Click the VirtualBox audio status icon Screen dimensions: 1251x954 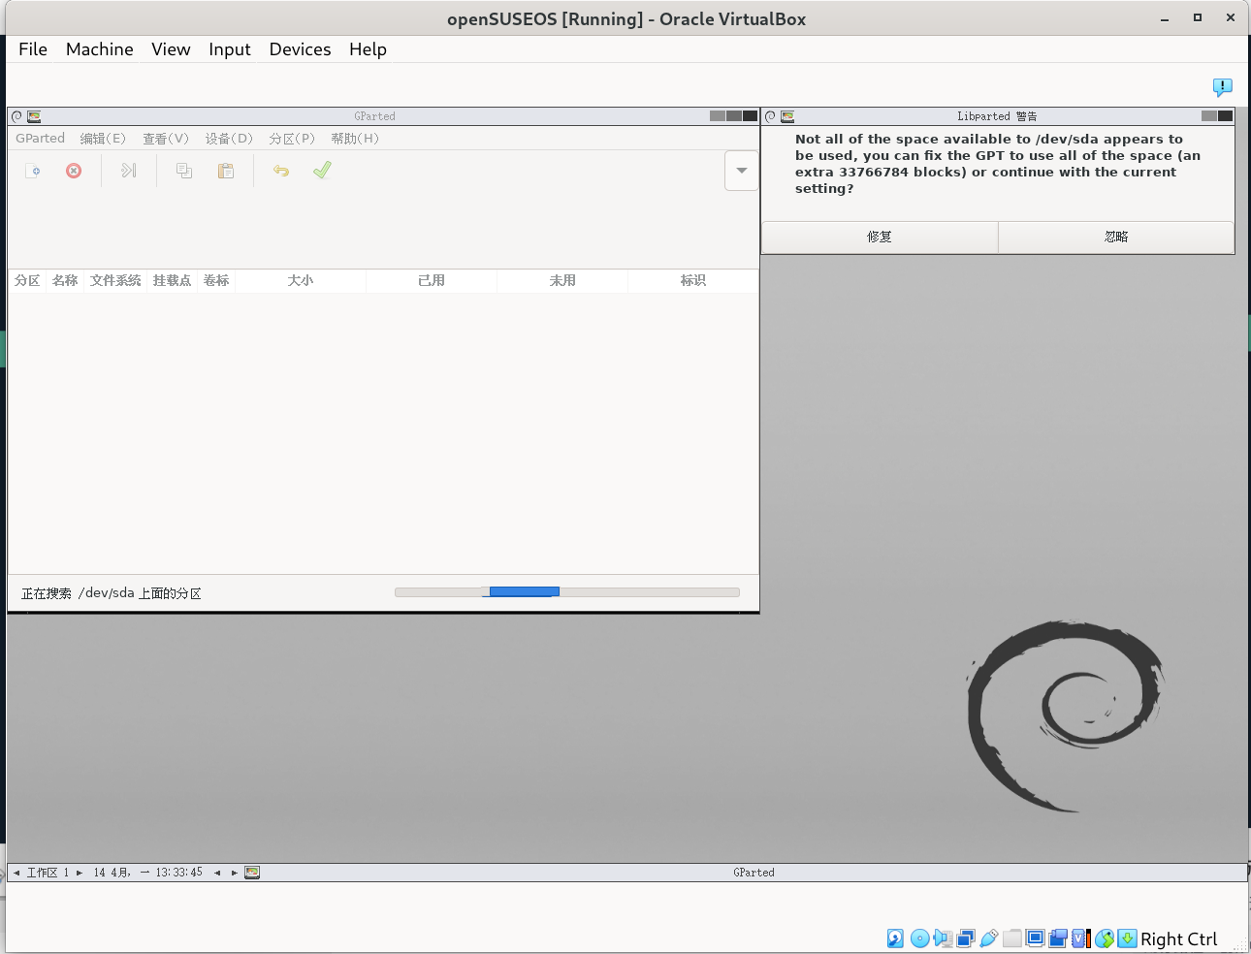tap(943, 938)
